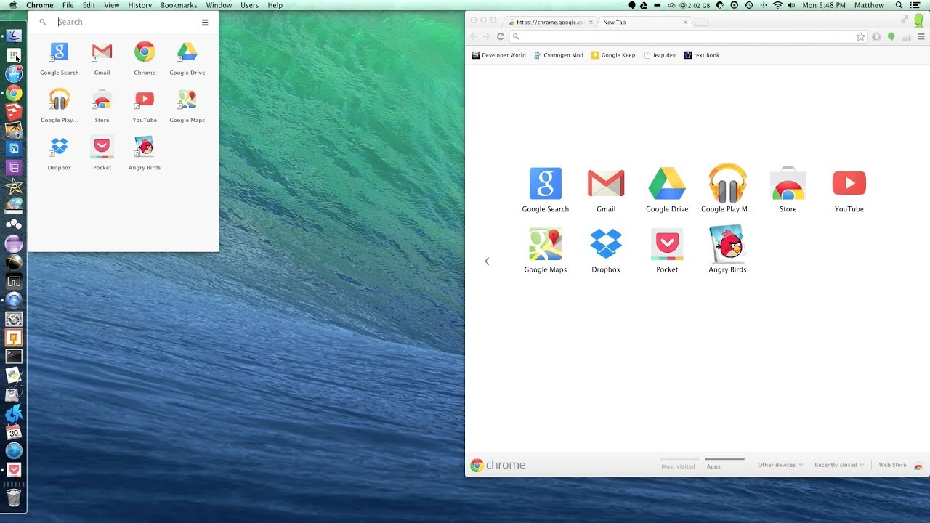Open Pocket on the New Tab page
The width and height of the screenshot is (930, 523).
[667, 251]
